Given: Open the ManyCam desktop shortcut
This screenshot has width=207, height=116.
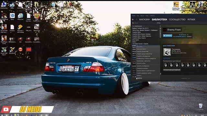Looking at the screenshot, I should (x=20, y=16).
